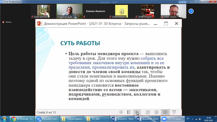The width and height of the screenshot is (217, 122).
Task: Select Владимир Дуди... video thumbnail
Action: click(69, 11)
